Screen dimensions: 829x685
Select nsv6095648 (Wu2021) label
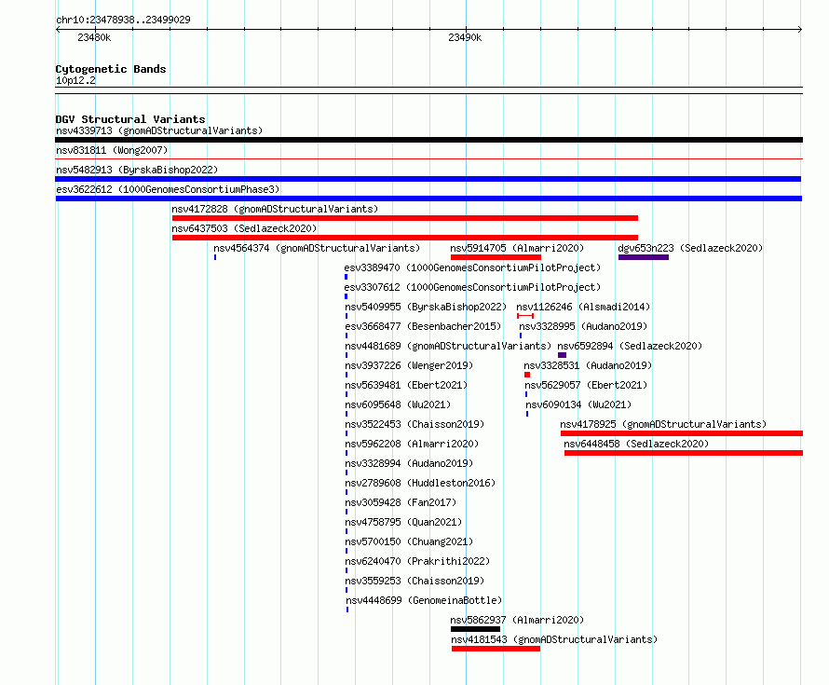pyautogui.click(x=398, y=404)
